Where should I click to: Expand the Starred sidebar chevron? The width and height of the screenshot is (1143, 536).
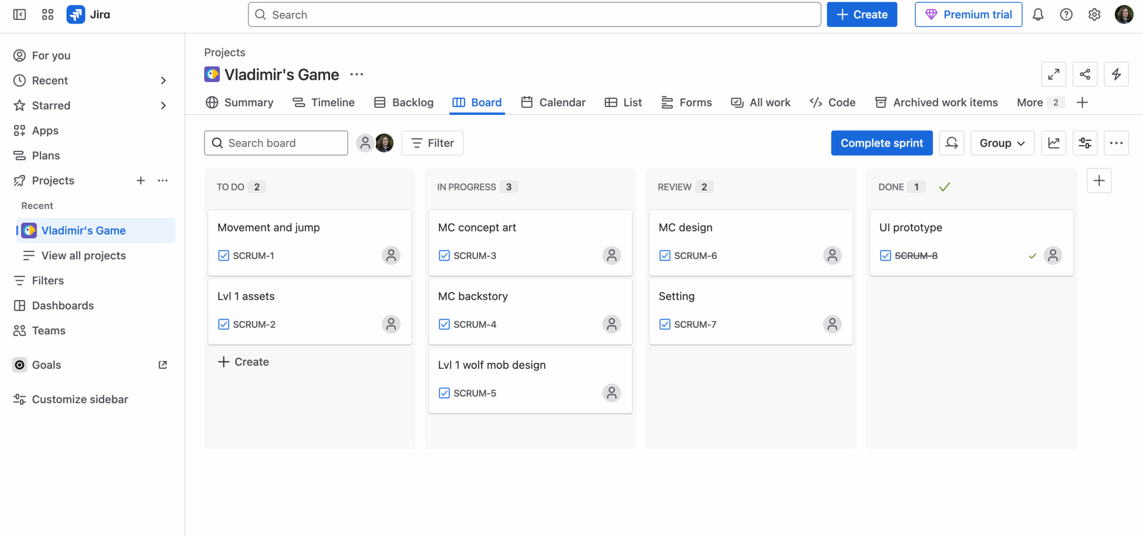coord(163,106)
